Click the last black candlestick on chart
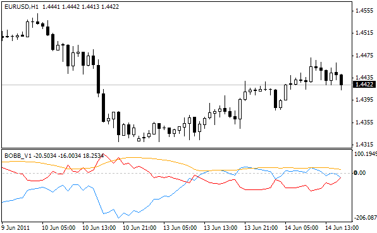Viewport: 377px width, 233px height. tap(341, 80)
